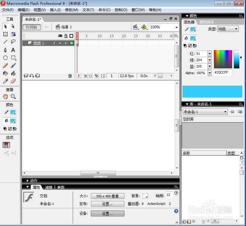Select the Eraser tool
This screenshot has height=226, width=246.
13,81
